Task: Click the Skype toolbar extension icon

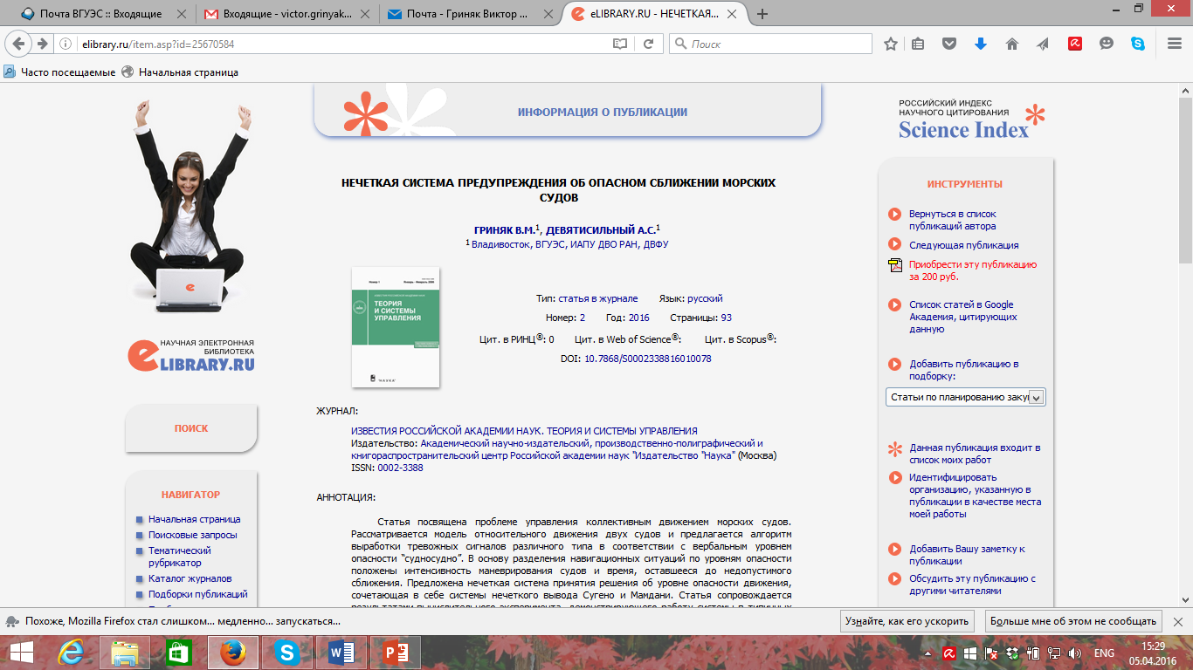Action: pyautogui.click(x=1138, y=44)
